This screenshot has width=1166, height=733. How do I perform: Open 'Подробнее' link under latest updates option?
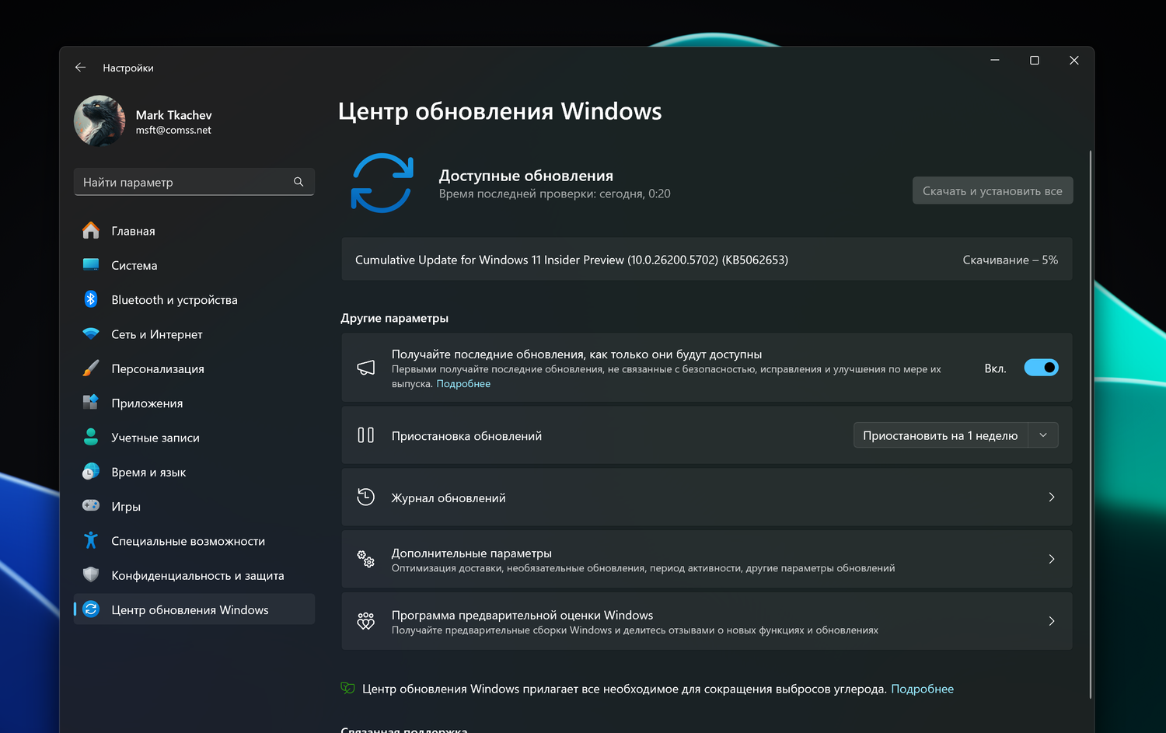(x=463, y=383)
